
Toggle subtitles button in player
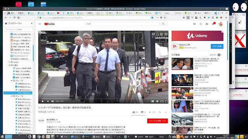pos(153,101)
